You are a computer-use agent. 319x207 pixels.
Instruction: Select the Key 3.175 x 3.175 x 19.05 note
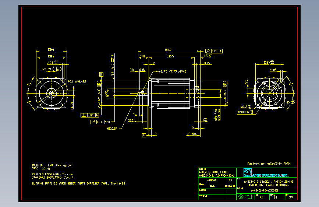171,71
